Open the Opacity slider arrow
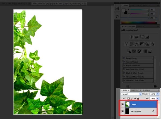 pyautogui.click(x=158, y=94)
